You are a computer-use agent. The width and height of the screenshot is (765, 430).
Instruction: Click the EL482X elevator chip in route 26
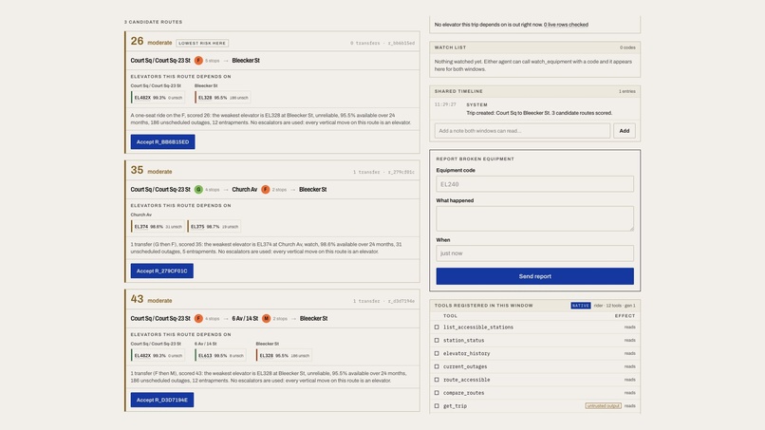159,98
